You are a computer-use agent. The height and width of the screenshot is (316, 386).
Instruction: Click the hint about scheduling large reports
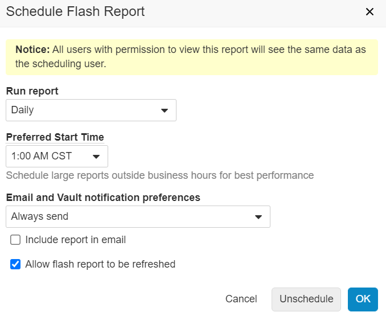(159, 175)
